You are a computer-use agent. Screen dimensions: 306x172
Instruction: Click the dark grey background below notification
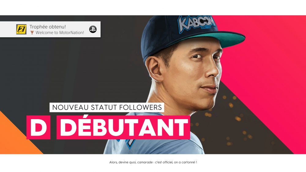[x=58, y=68]
